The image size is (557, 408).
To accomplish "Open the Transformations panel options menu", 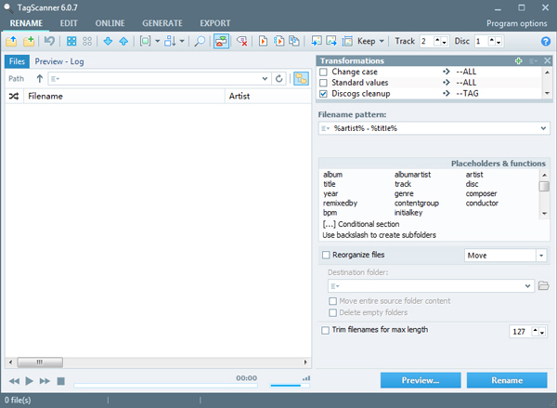I will pos(533,60).
